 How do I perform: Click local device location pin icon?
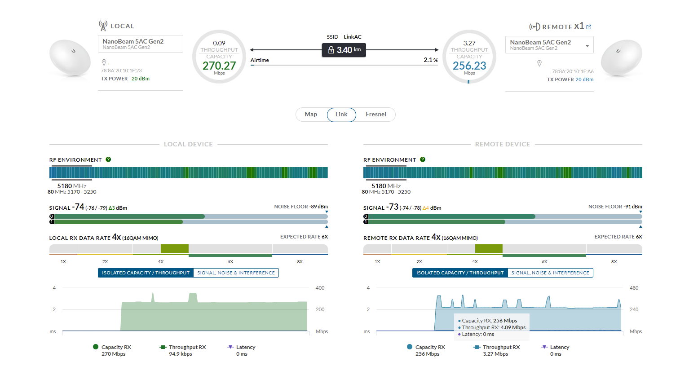click(104, 62)
